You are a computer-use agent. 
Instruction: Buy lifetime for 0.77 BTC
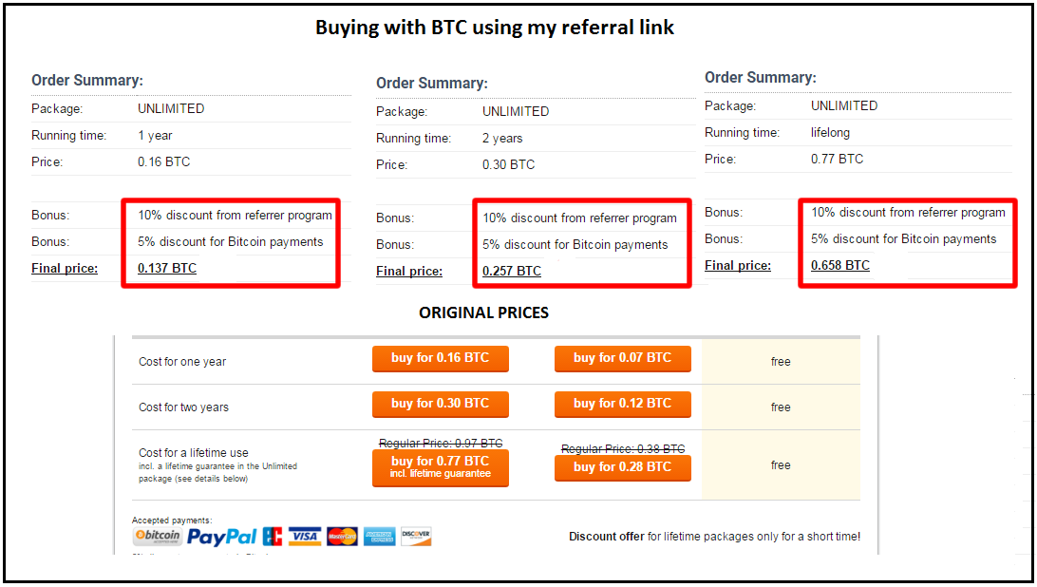(x=441, y=468)
